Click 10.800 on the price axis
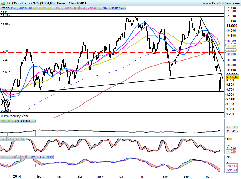 [x=231, y=36]
